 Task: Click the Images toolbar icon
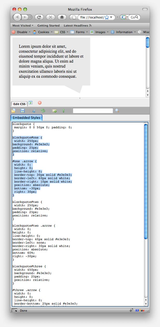click(x=92, y=32)
